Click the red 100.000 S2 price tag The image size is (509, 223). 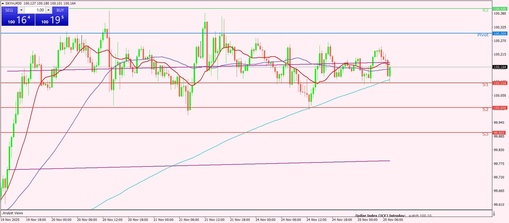[x=500, y=108]
